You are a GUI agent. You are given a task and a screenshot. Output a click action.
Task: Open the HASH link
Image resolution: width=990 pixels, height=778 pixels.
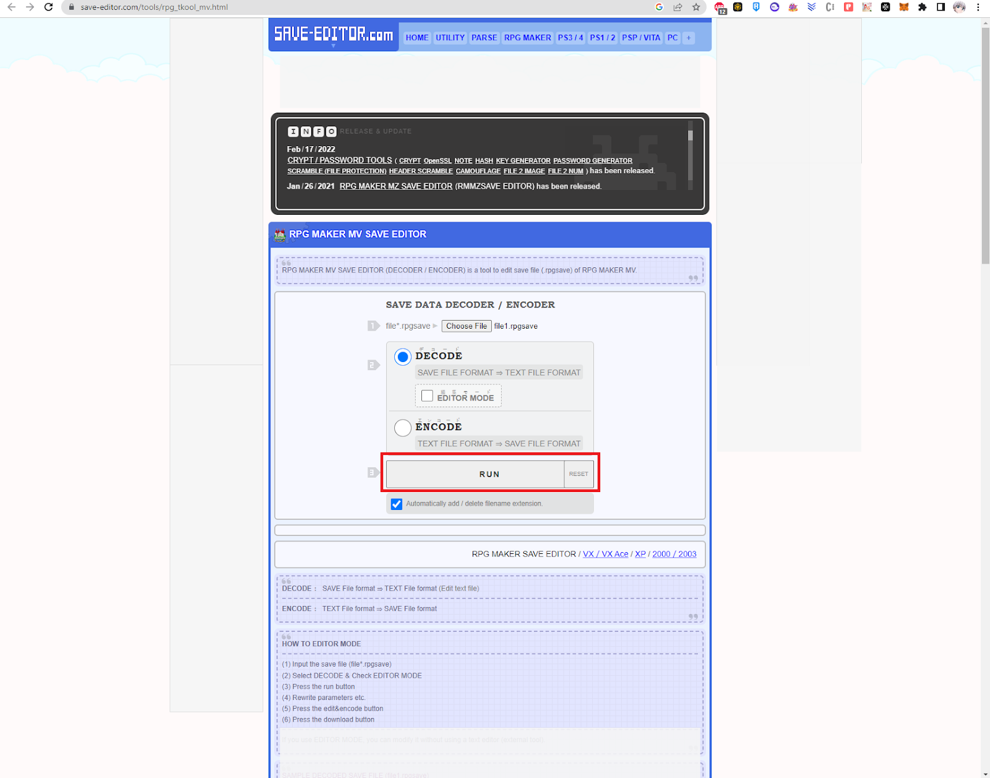point(484,161)
